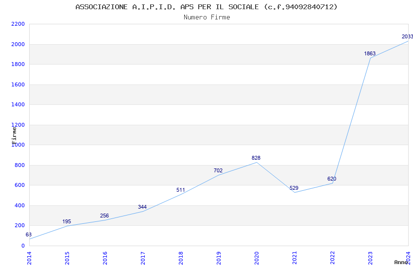
Task: Click the x-axis year 2024
Action: [409, 258]
